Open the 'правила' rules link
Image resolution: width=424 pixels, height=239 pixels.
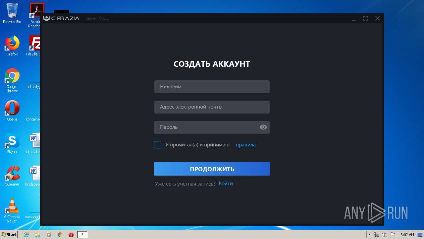(246, 145)
